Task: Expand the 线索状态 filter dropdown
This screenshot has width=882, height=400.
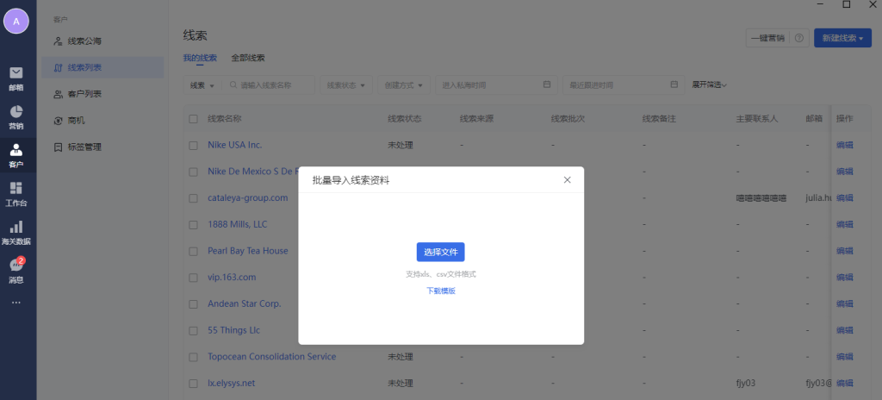Action: pyautogui.click(x=345, y=85)
